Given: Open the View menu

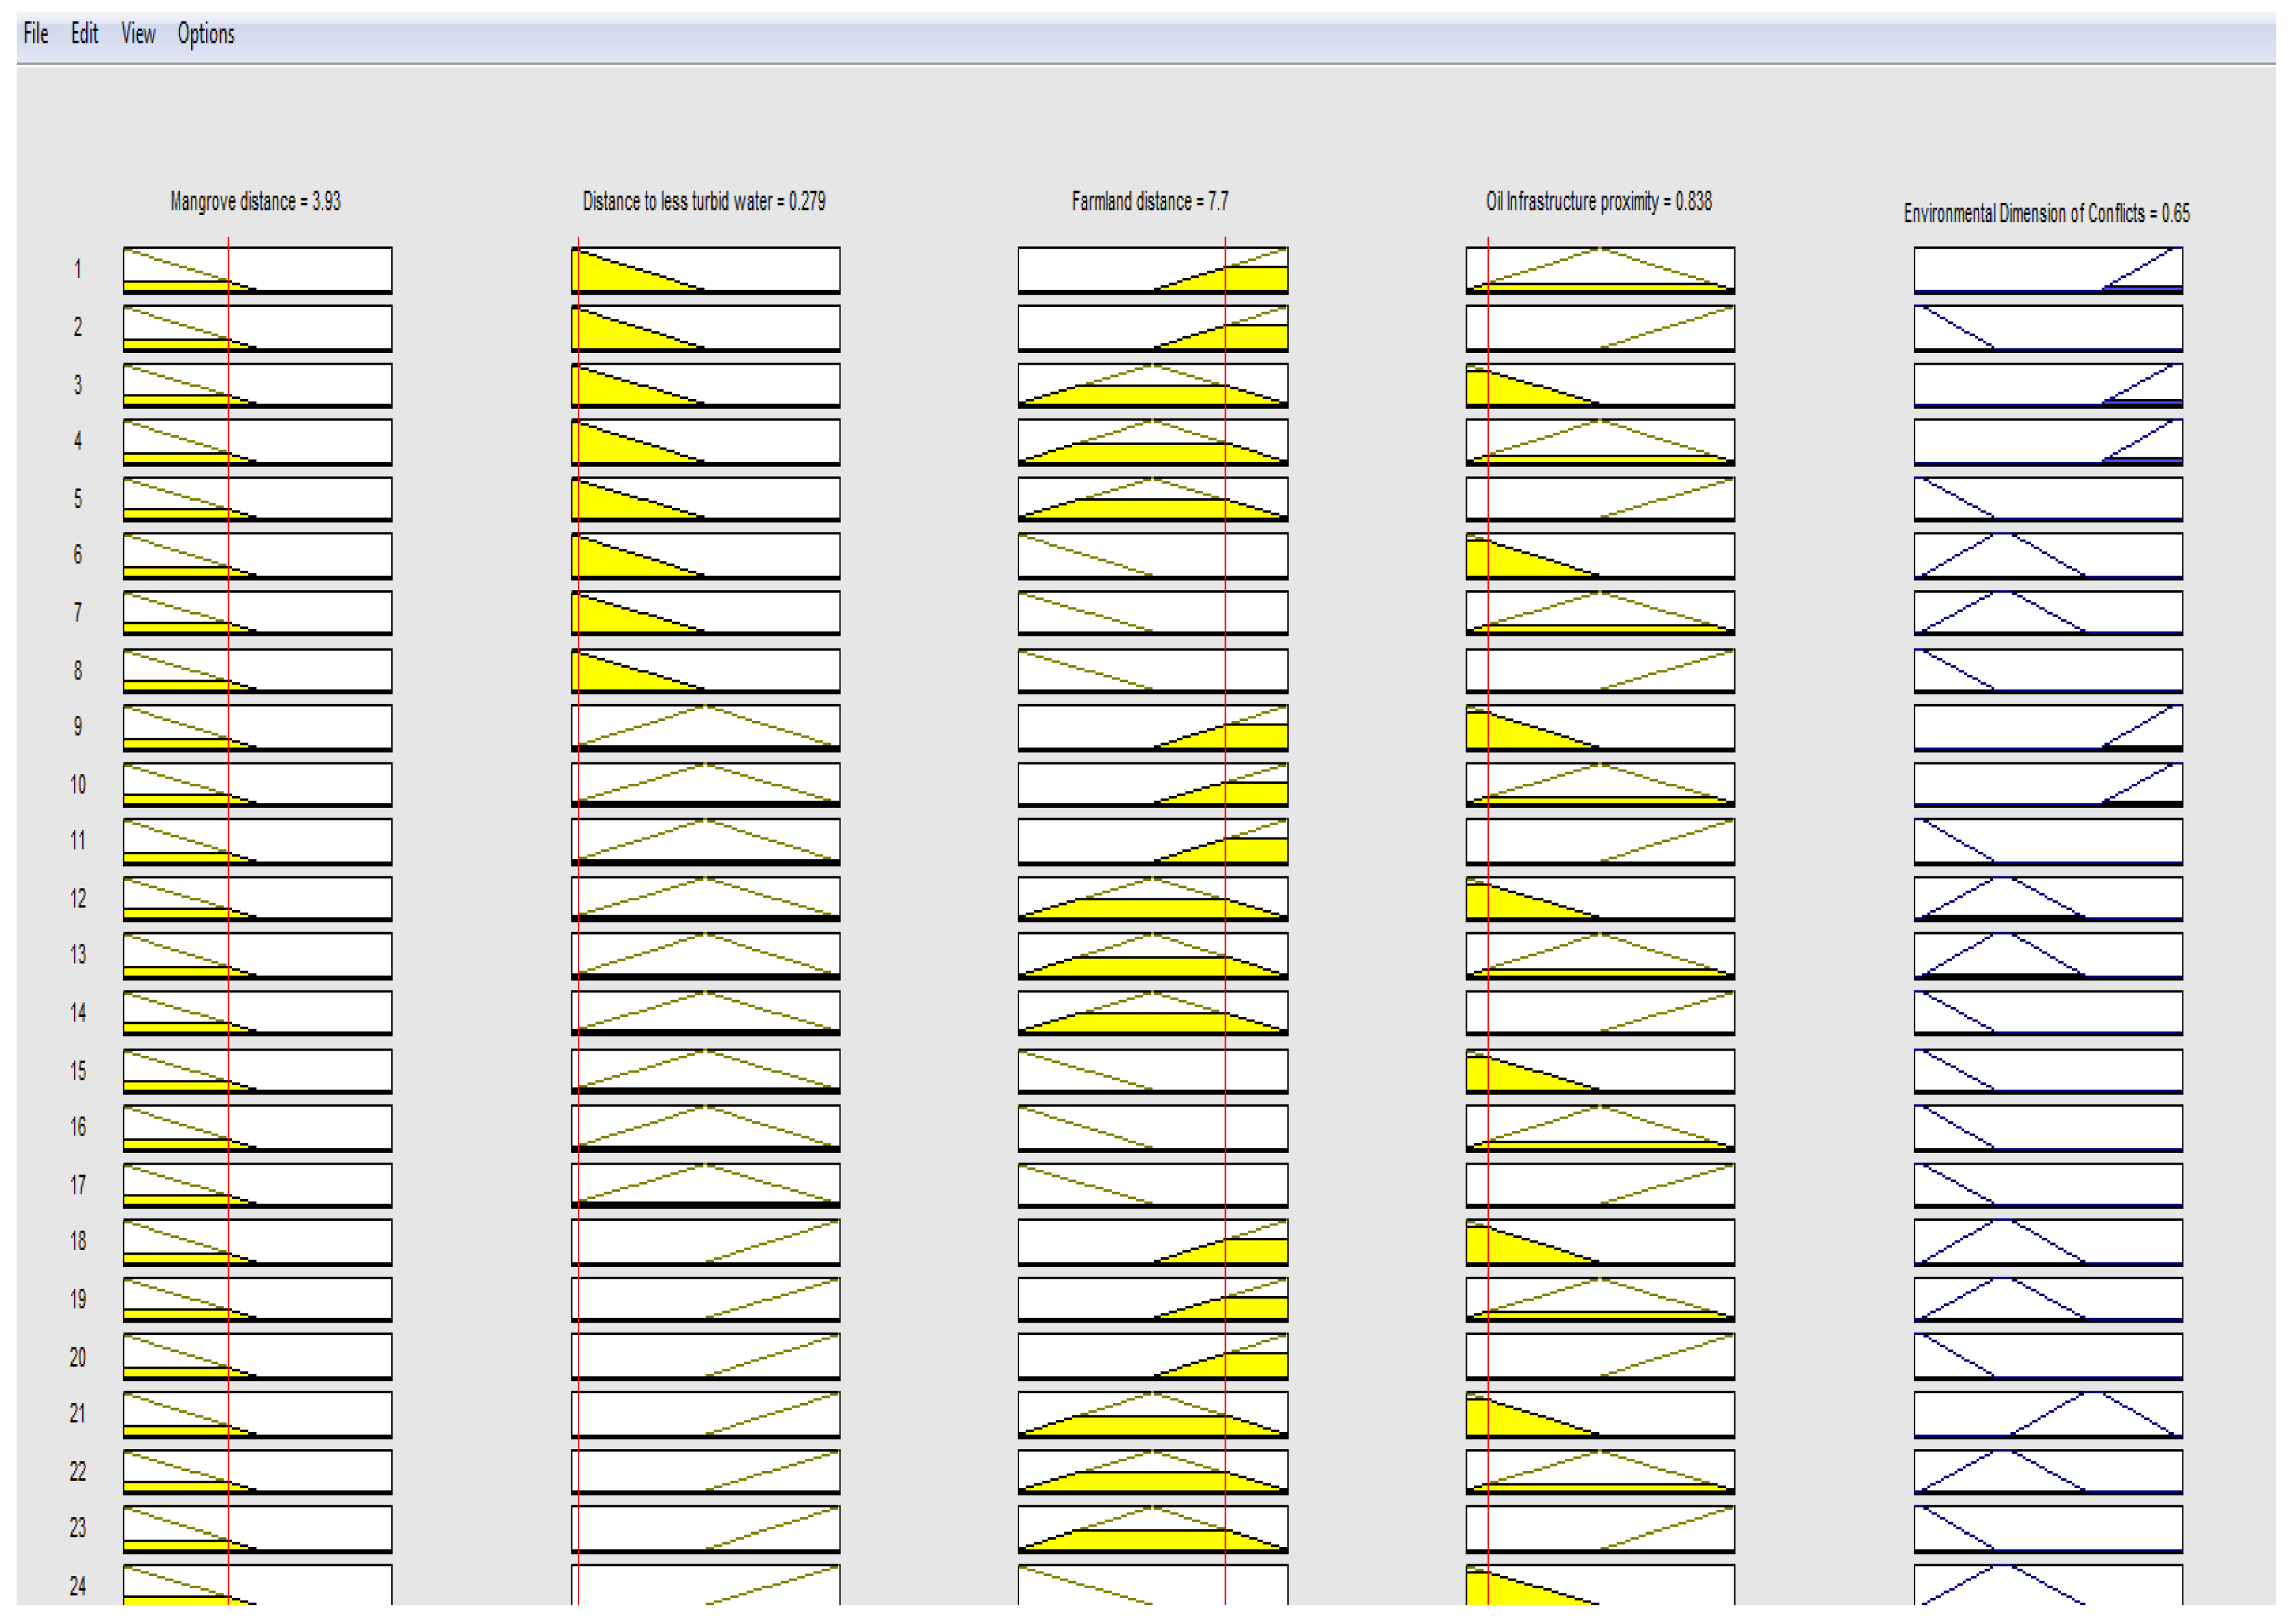Looking at the screenshot, I should 138,34.
